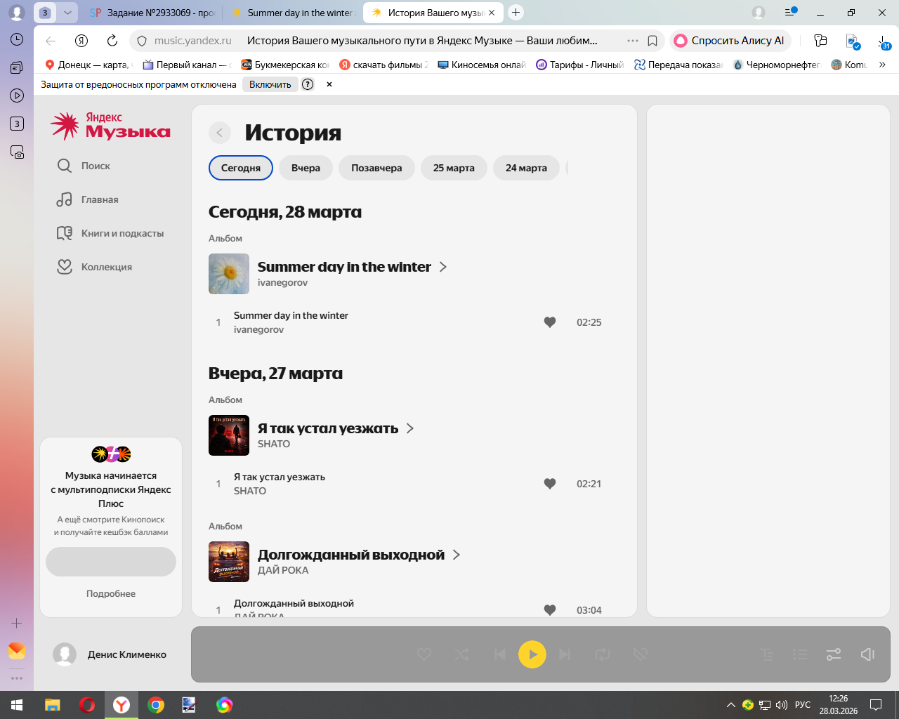Select the 25 марта history tab

pos(454,168)
